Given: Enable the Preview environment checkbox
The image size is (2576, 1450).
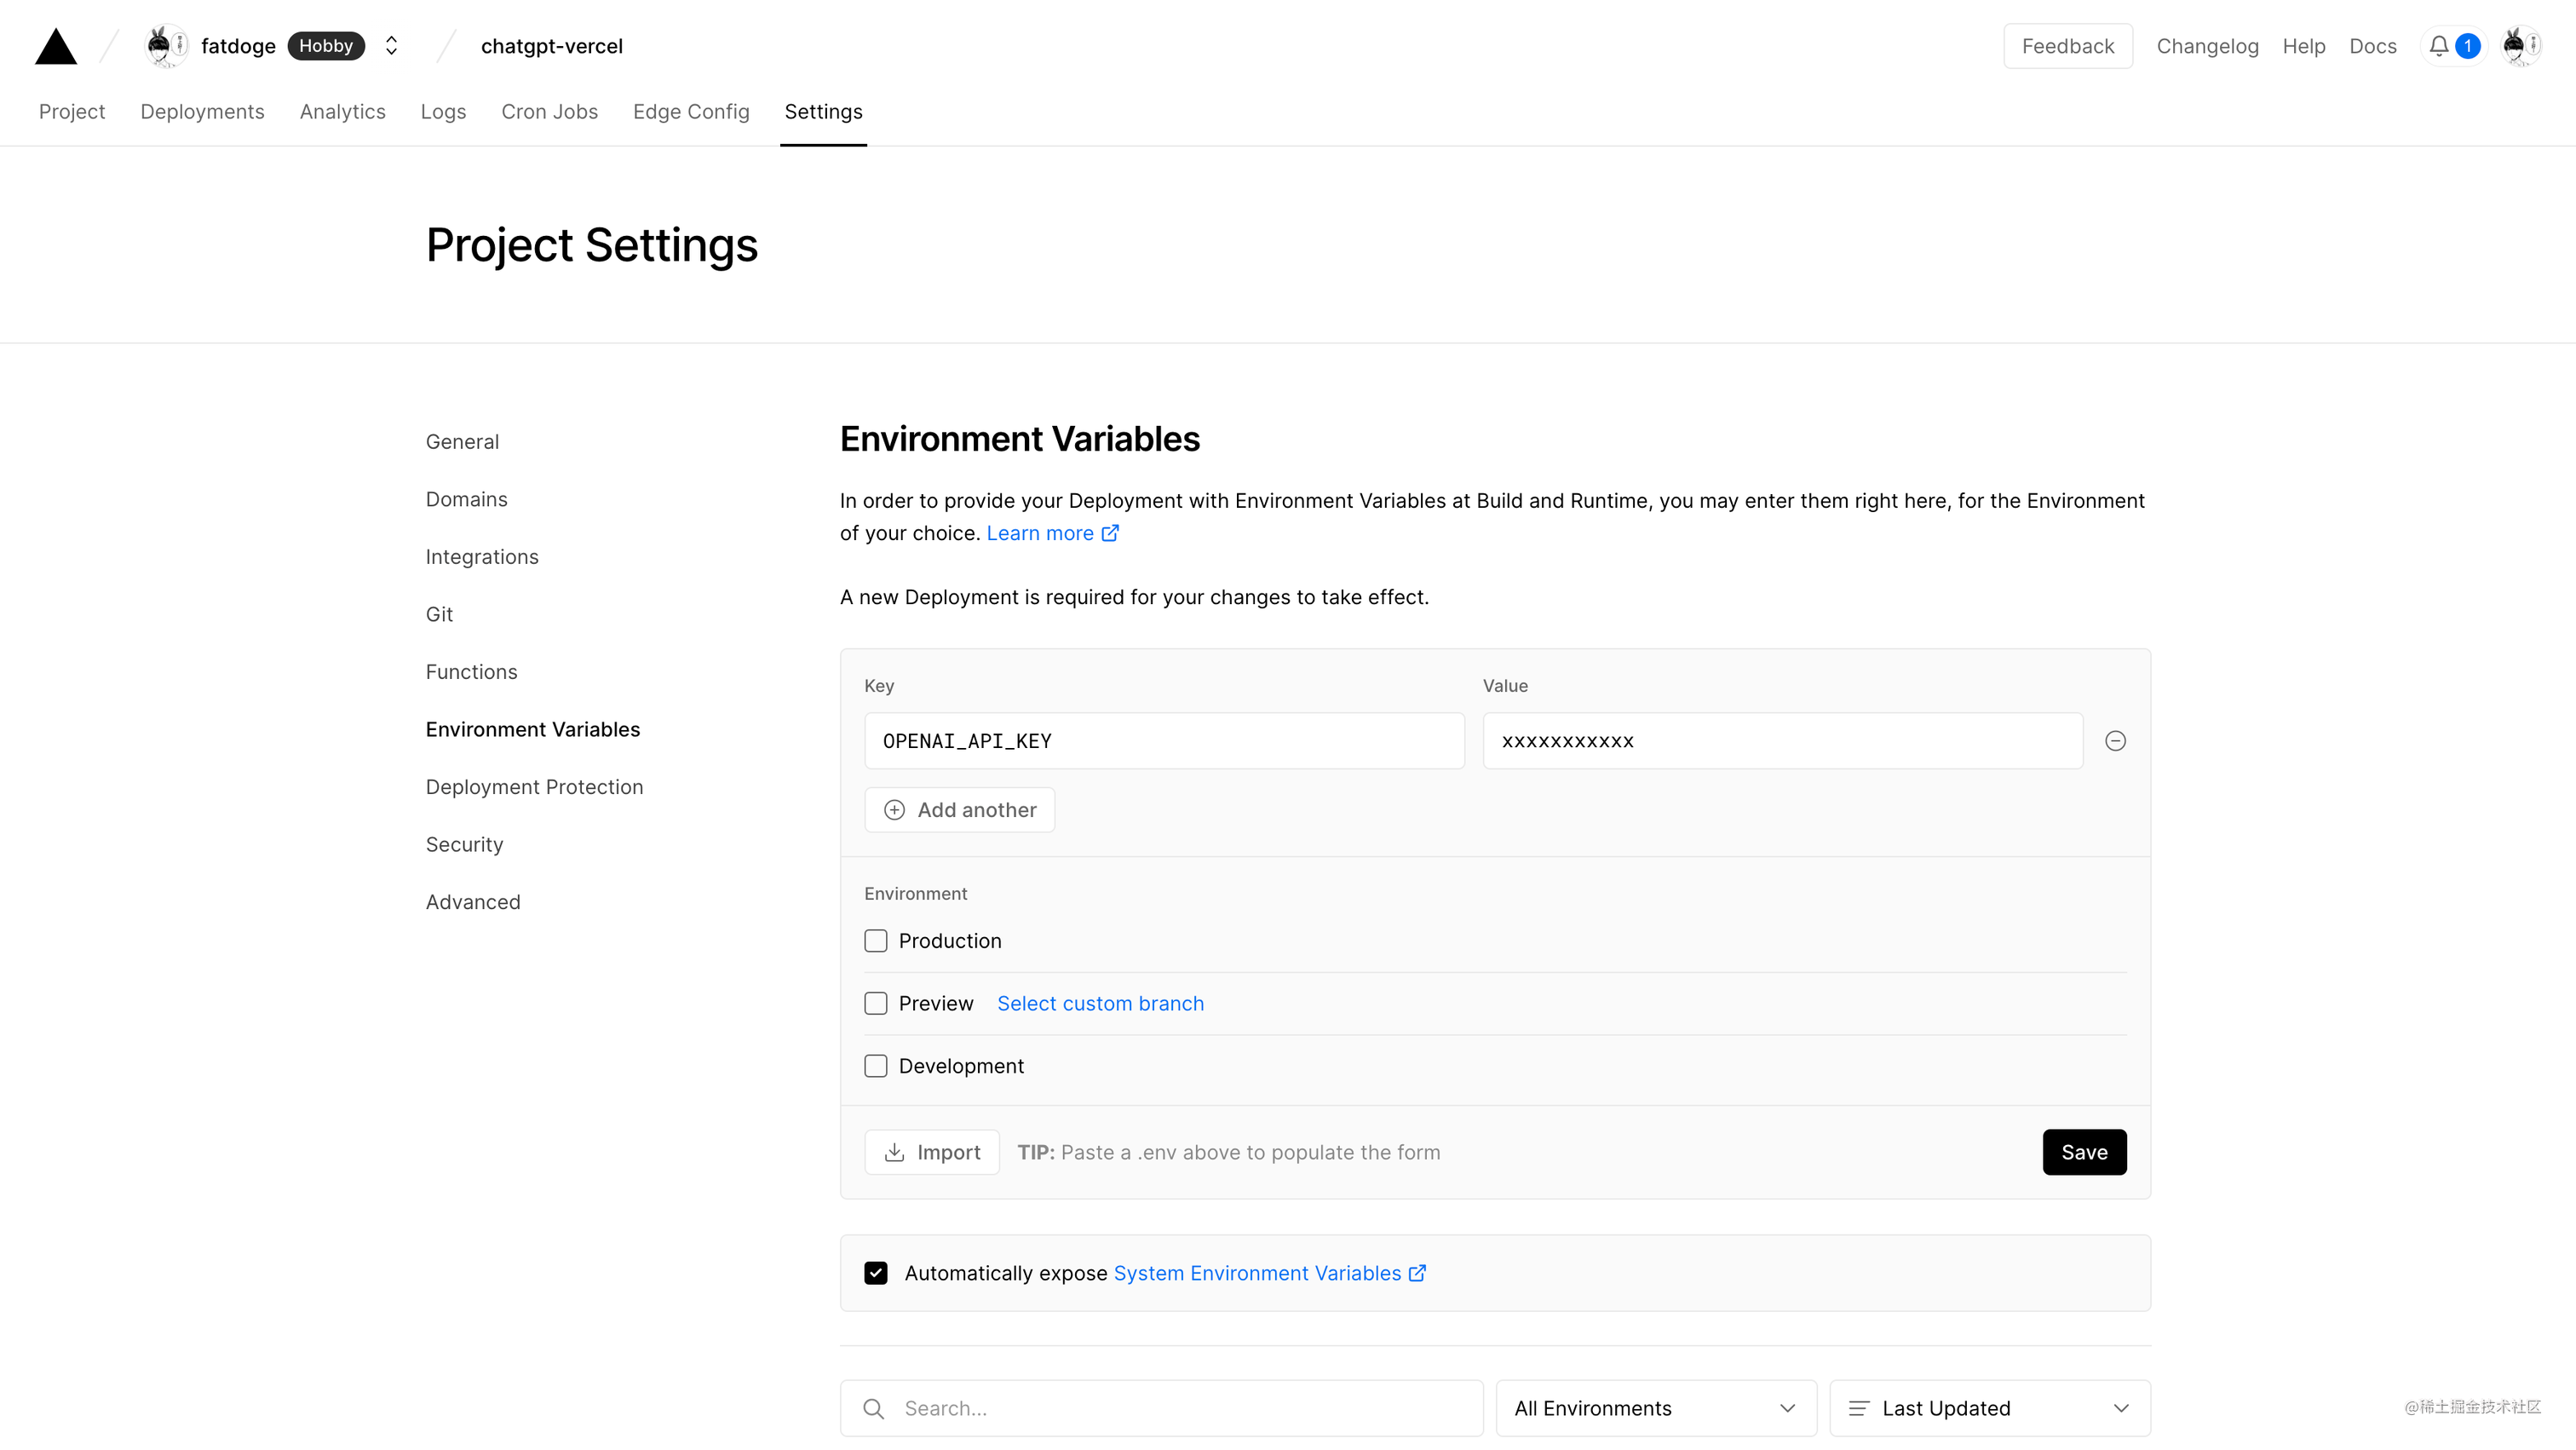Looking at the screenshot, I should pos(875,1003).
